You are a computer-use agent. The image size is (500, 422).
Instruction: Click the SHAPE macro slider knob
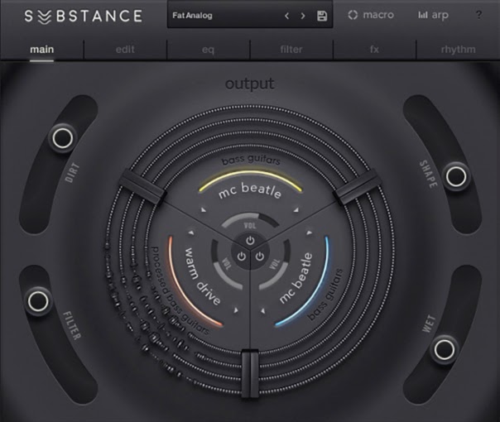(x=455, y=176)
